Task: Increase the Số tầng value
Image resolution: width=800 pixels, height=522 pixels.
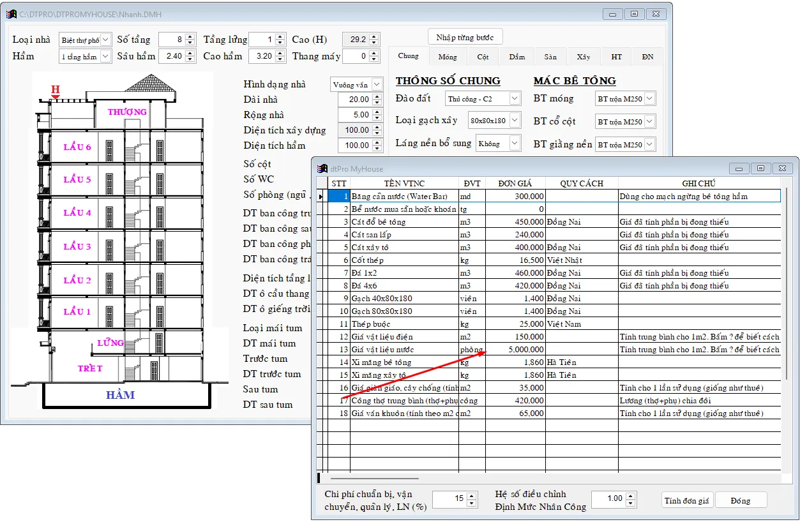Action: pos(190,36)
